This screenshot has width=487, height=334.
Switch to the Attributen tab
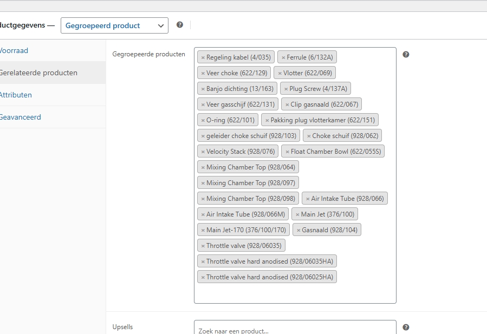(x=15, y=95)
